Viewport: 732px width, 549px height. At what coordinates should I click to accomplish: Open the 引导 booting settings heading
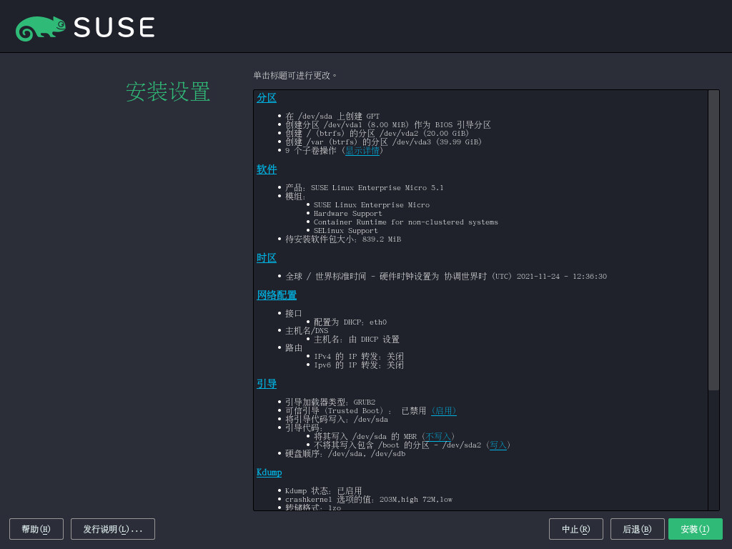click(x=267, y=384)
